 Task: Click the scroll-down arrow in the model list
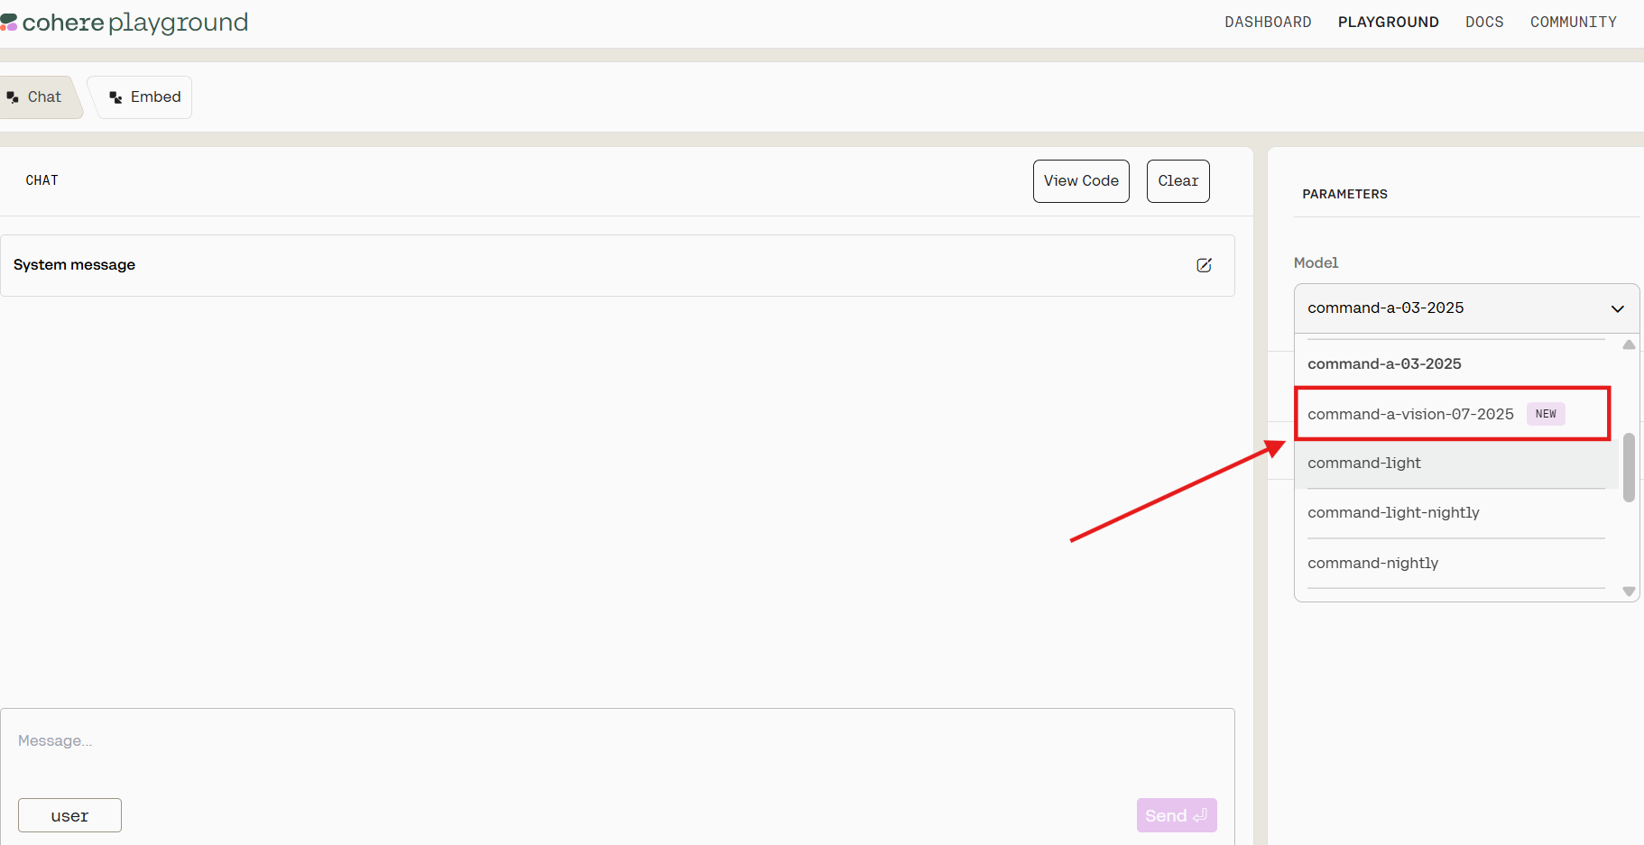tap(1629, 591)
